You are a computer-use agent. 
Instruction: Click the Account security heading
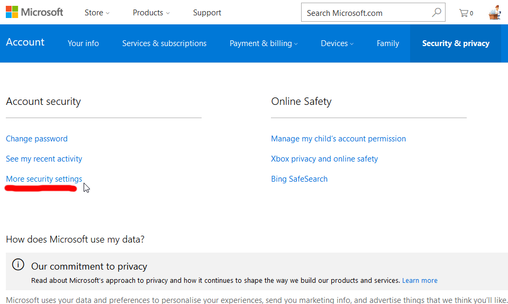[43, 102]
